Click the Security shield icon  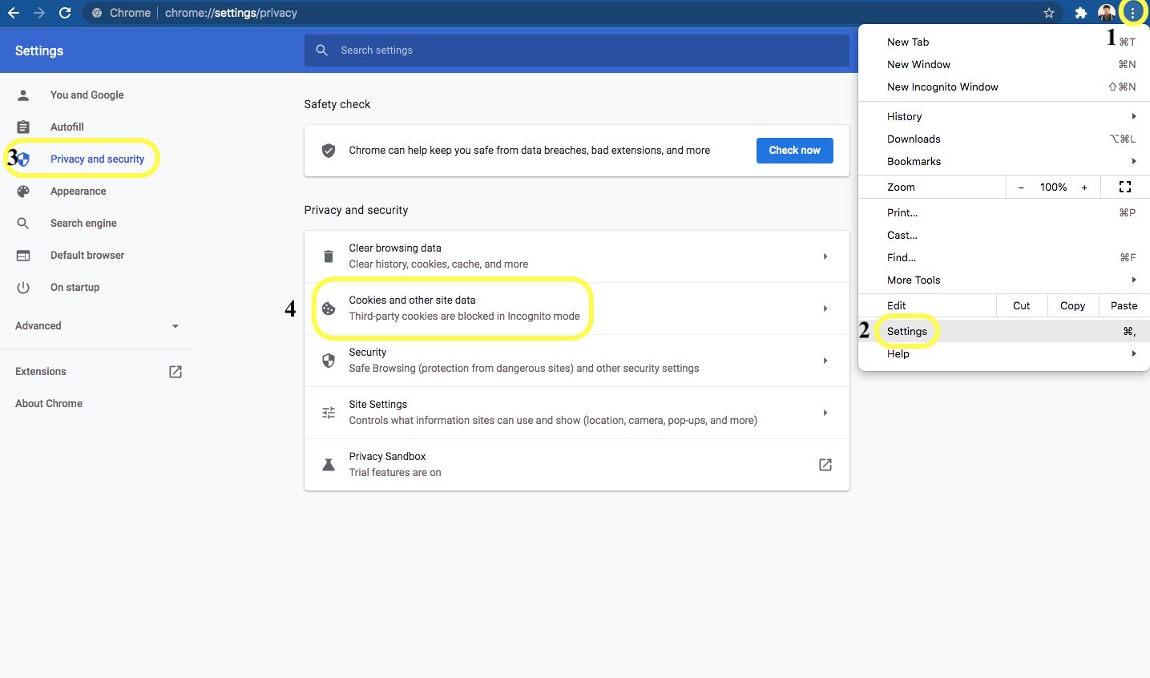click(x=329, y=361)
